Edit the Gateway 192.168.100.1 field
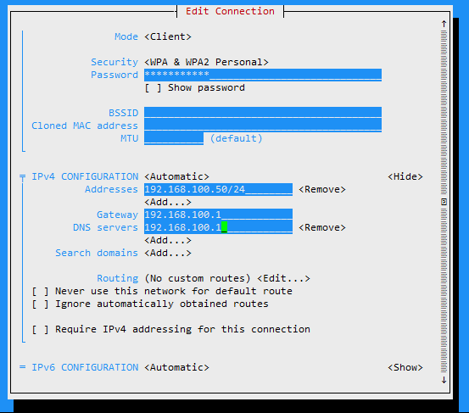 coord(218,215)
